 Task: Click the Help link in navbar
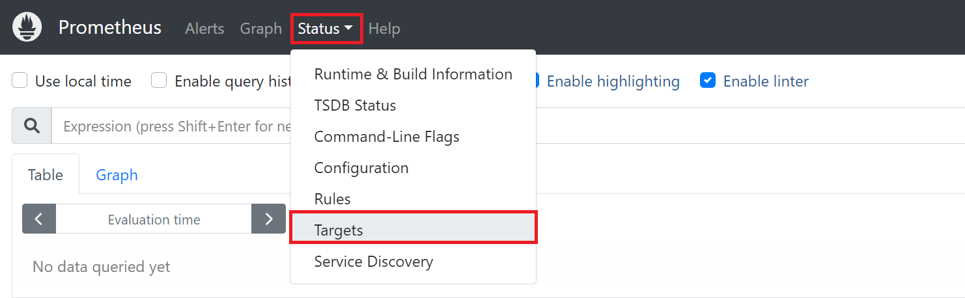384,29
